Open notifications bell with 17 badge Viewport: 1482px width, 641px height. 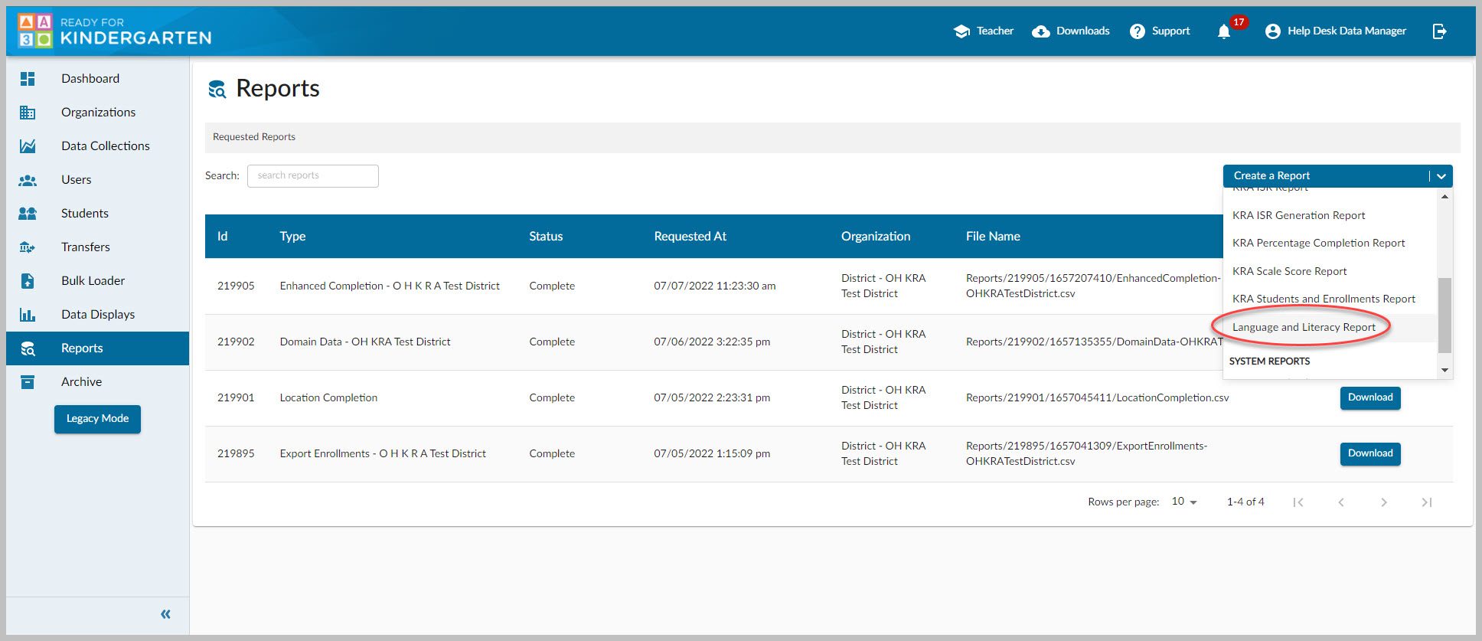[x=1224, y=31]
